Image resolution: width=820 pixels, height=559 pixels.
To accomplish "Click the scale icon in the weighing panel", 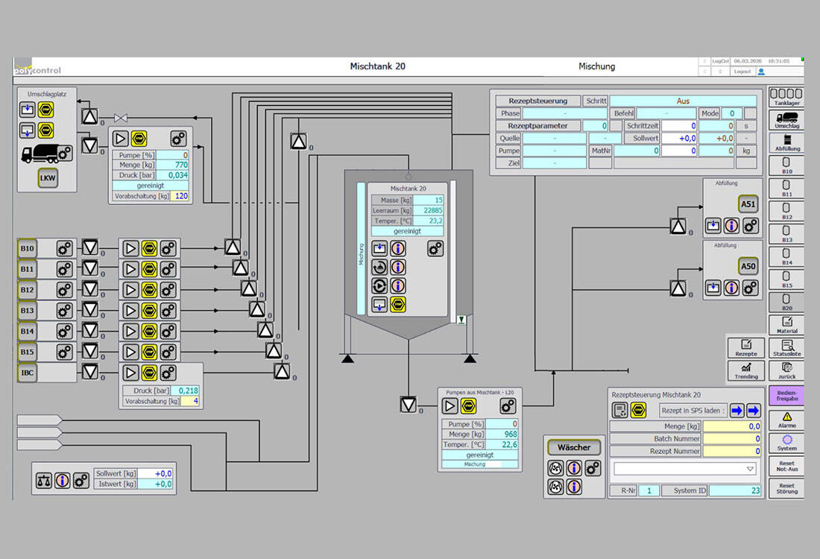I will pyautogui.click(x=43, y=480).
